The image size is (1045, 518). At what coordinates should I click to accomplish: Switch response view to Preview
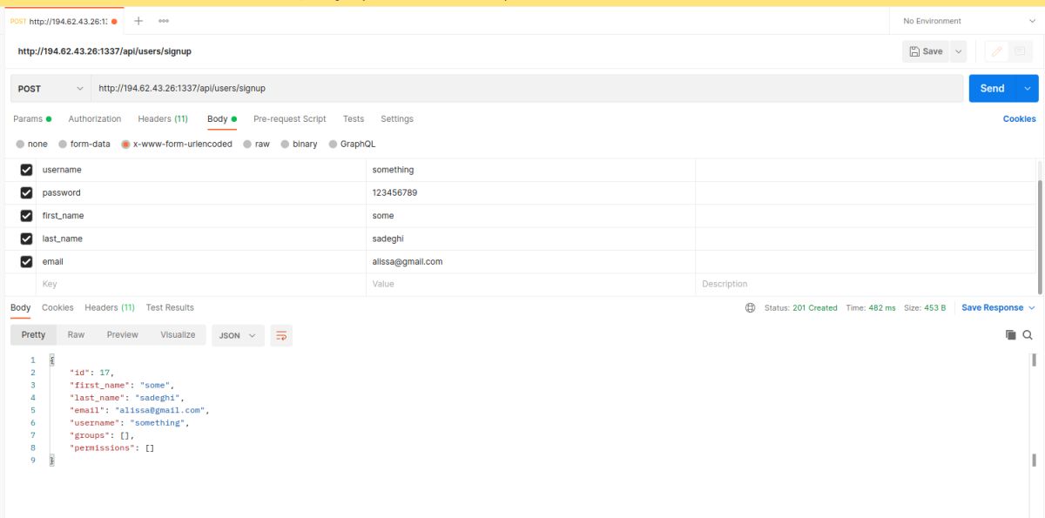click(x=123, y=335)
